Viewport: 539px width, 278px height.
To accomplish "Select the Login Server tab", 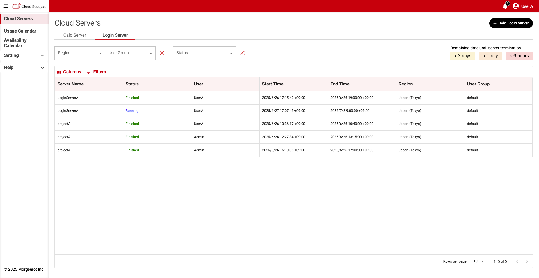I will (115, 35).
